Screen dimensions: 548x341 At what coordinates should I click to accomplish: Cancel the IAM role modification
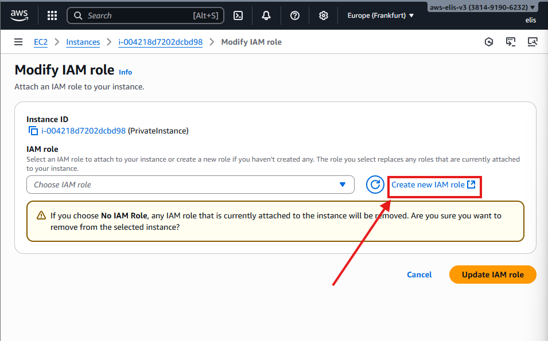point(419,275)
